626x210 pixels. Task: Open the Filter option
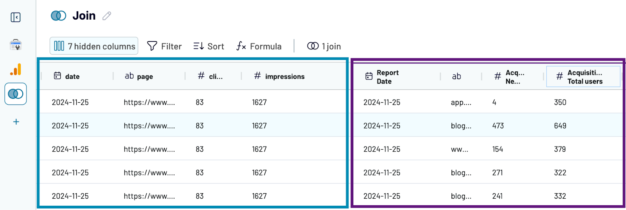[164, 46]
